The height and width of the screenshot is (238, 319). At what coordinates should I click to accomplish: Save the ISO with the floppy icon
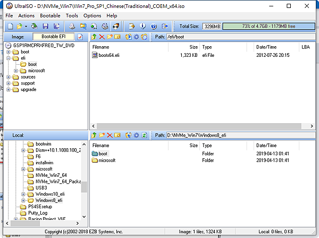[45, 26]
